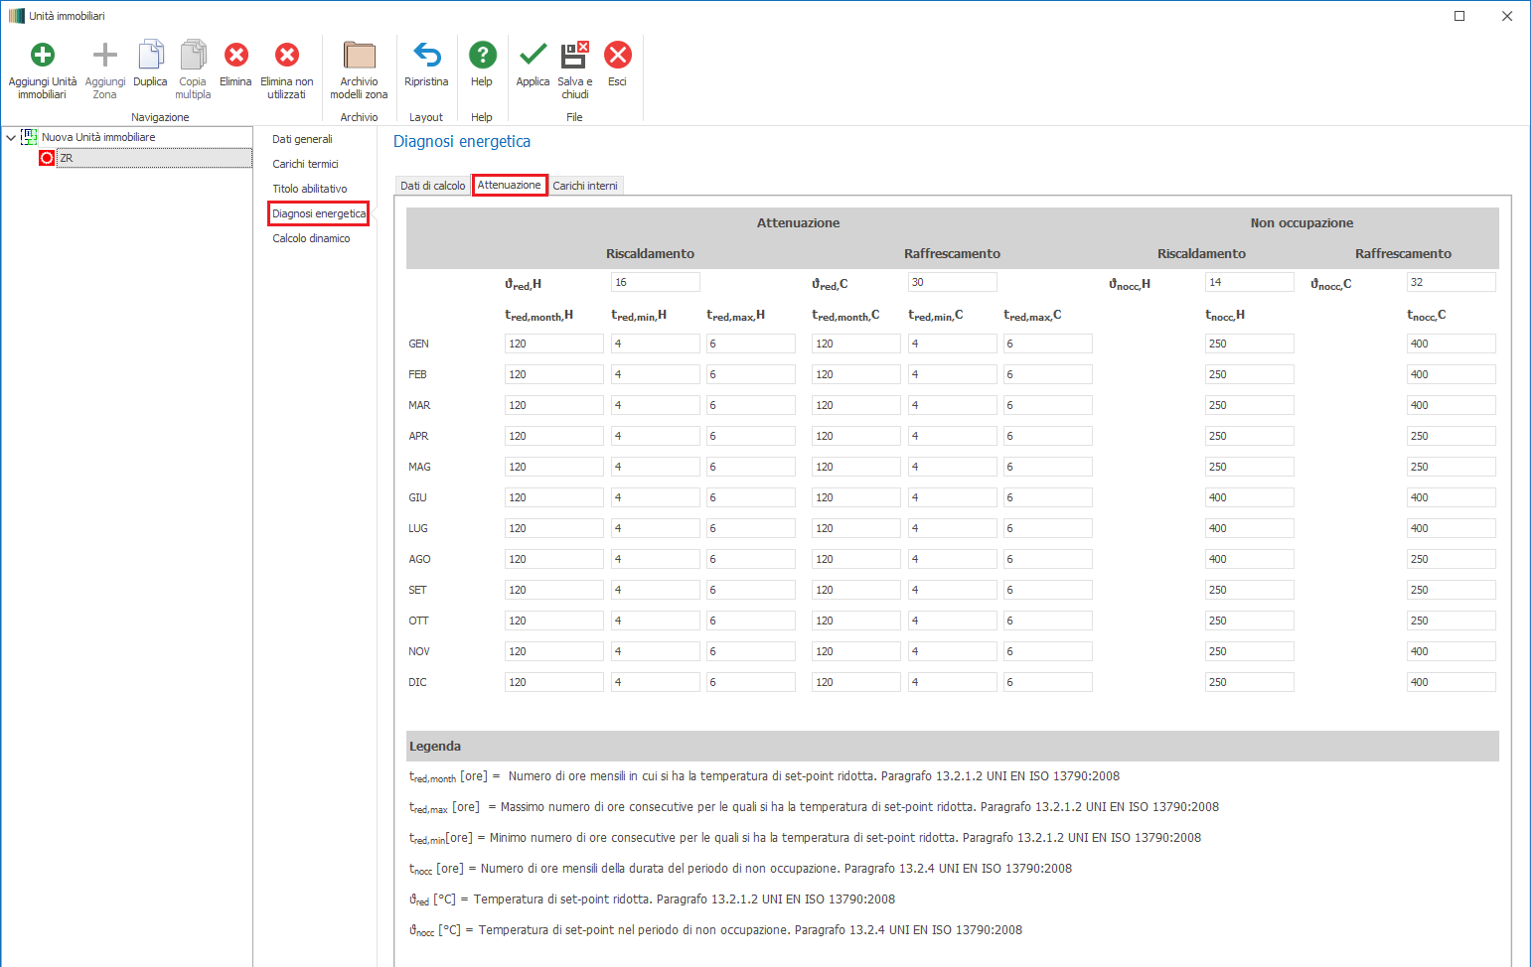Click the red Esci icon
The width and height of the screenshot is (1531, 967).
click(x=617, y=56)
